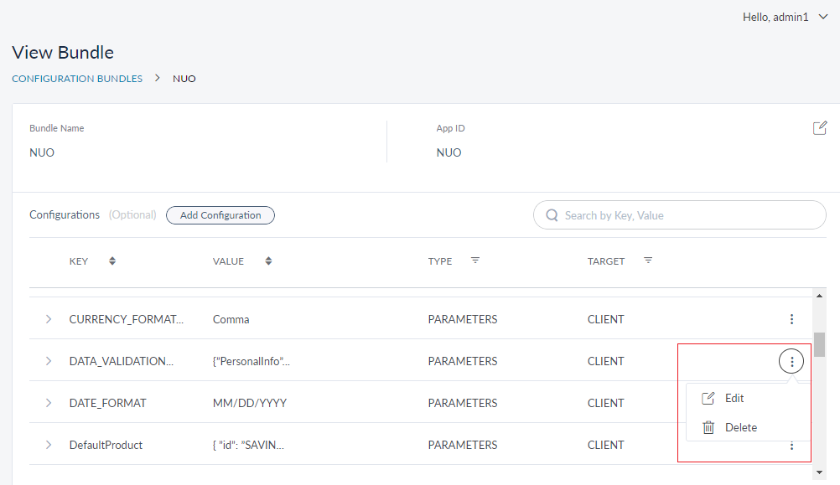Expand the CURRENCY_FORMAT row
Screen dimensions: 840x485
coord(49,319)
